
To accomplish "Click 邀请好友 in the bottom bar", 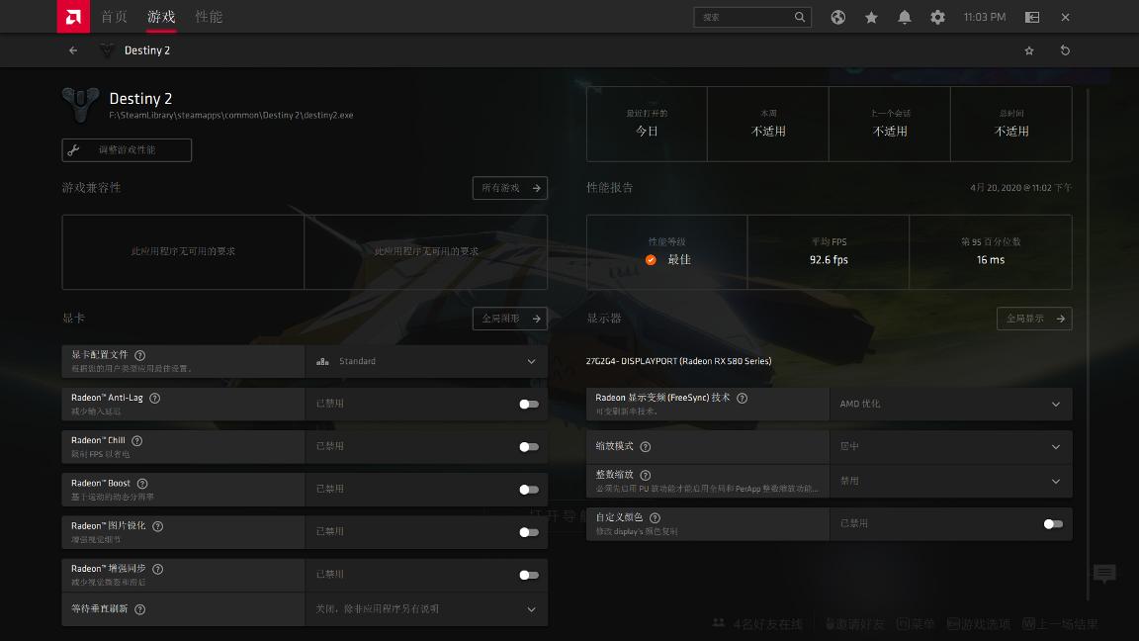I will (x=859, y=623).
